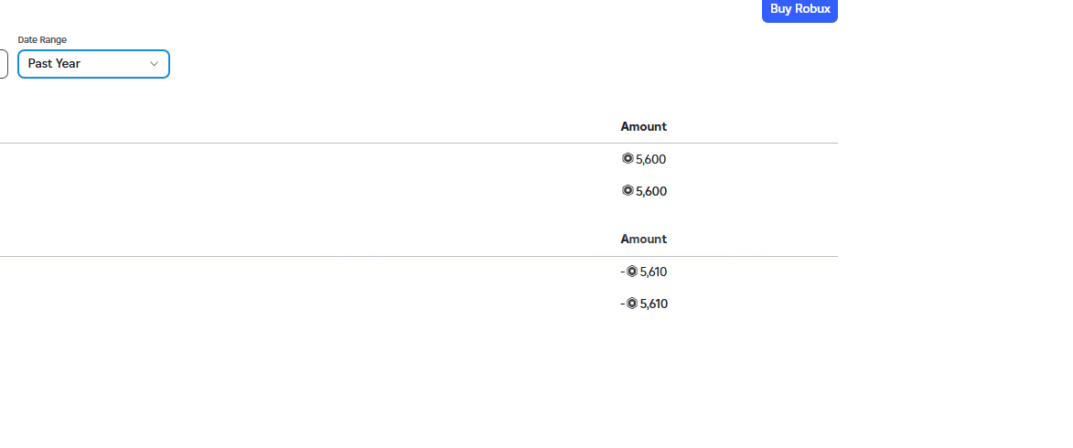Image resolution: width=1073 pixels, height=448 pixels.
Task: Select the first Amount column header
Action: coord(643,126)
